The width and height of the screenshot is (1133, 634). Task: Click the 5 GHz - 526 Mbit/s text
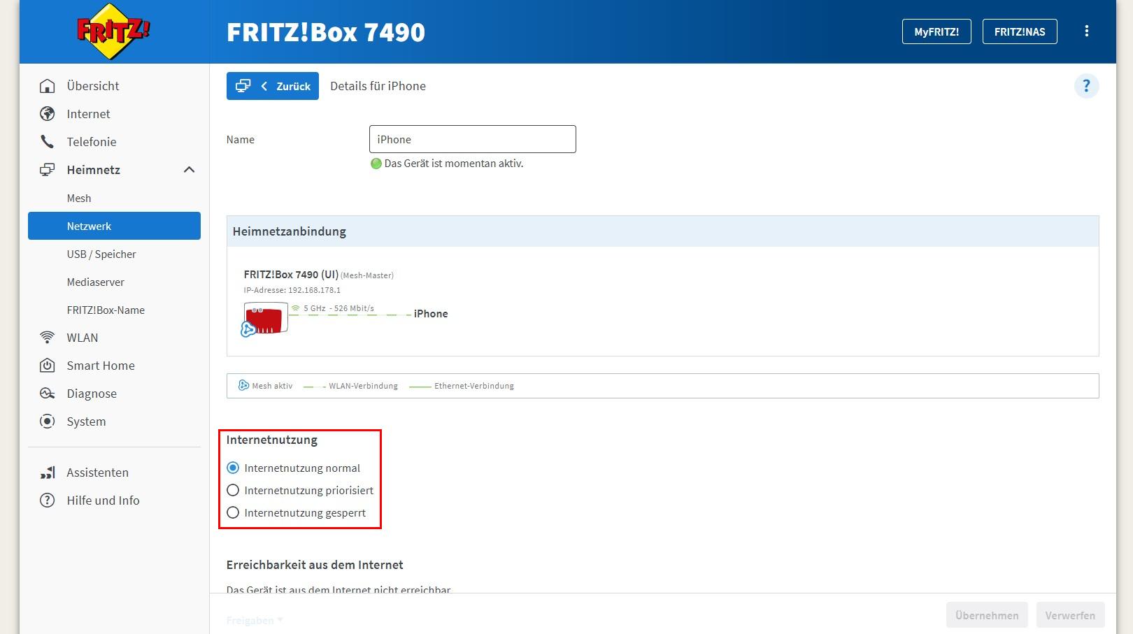339,308
